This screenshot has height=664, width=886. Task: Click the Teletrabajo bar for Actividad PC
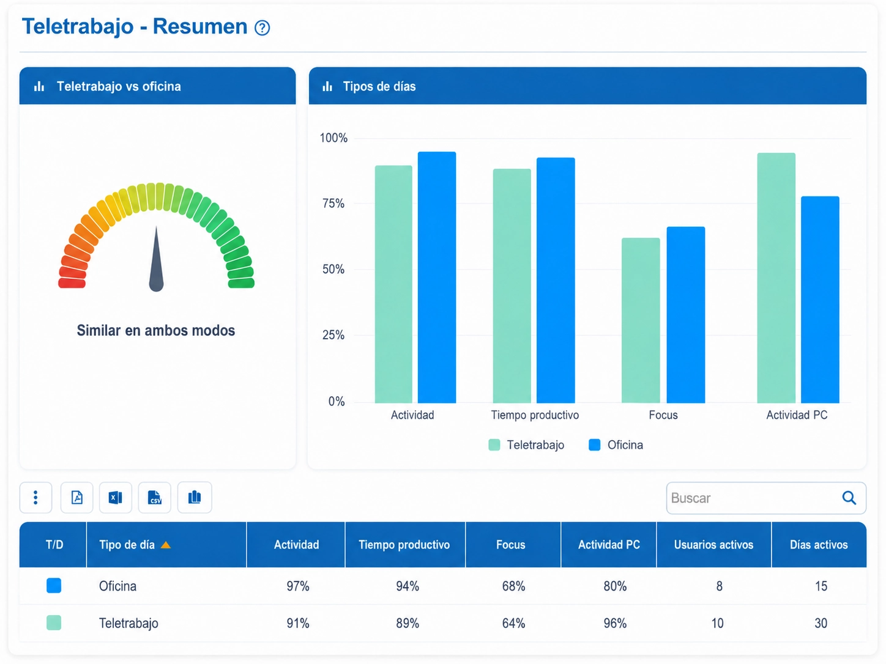(776, 278)
